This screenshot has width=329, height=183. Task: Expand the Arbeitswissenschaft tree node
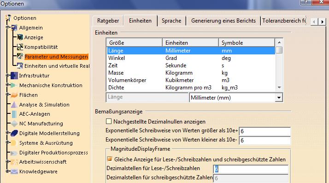pyautogui.click(x=7, y=161)
